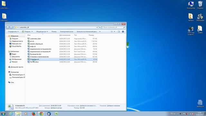Click Записать на оптический диск button
The height and width of the screenshot is (116, 206).
point(87,32)
